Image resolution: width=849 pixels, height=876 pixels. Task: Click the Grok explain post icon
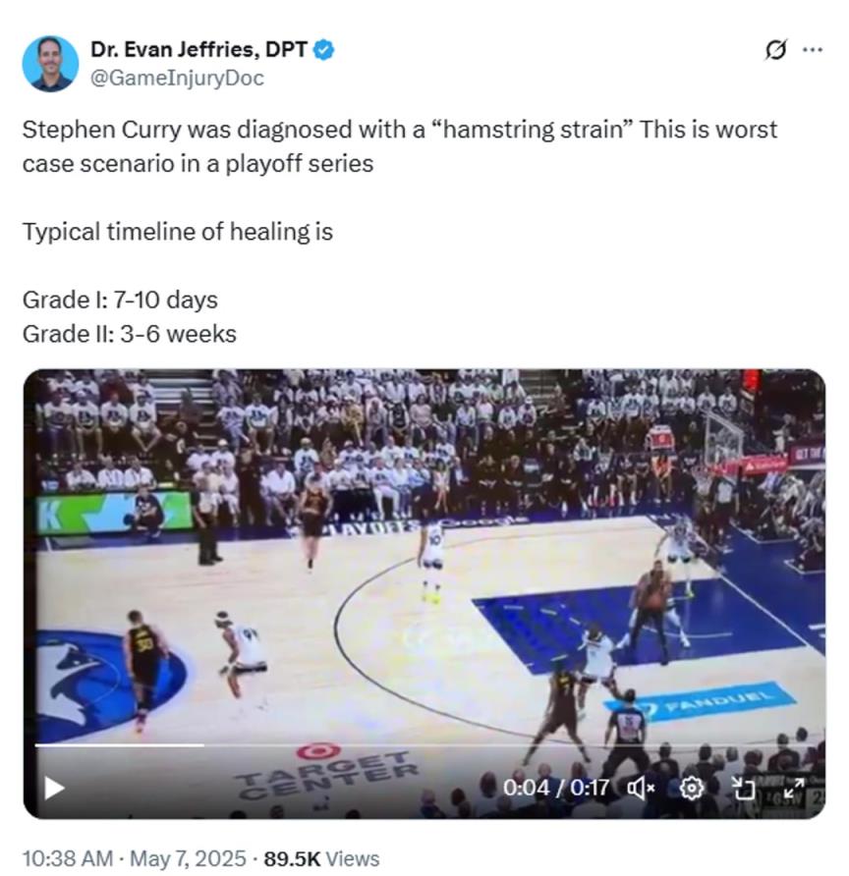click(x=775, y=50)
